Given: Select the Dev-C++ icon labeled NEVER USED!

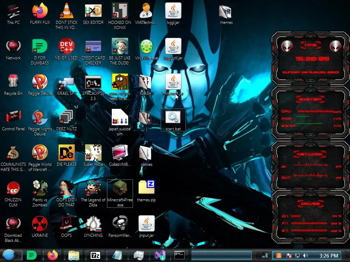Looking at the screenshot, I should [67, 46].
